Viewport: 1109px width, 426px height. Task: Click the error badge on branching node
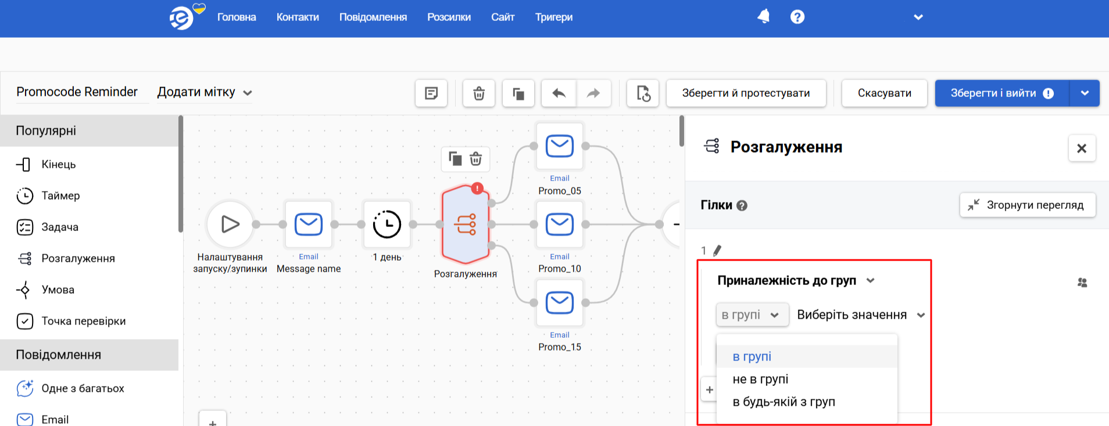click(x=477, y=188)
